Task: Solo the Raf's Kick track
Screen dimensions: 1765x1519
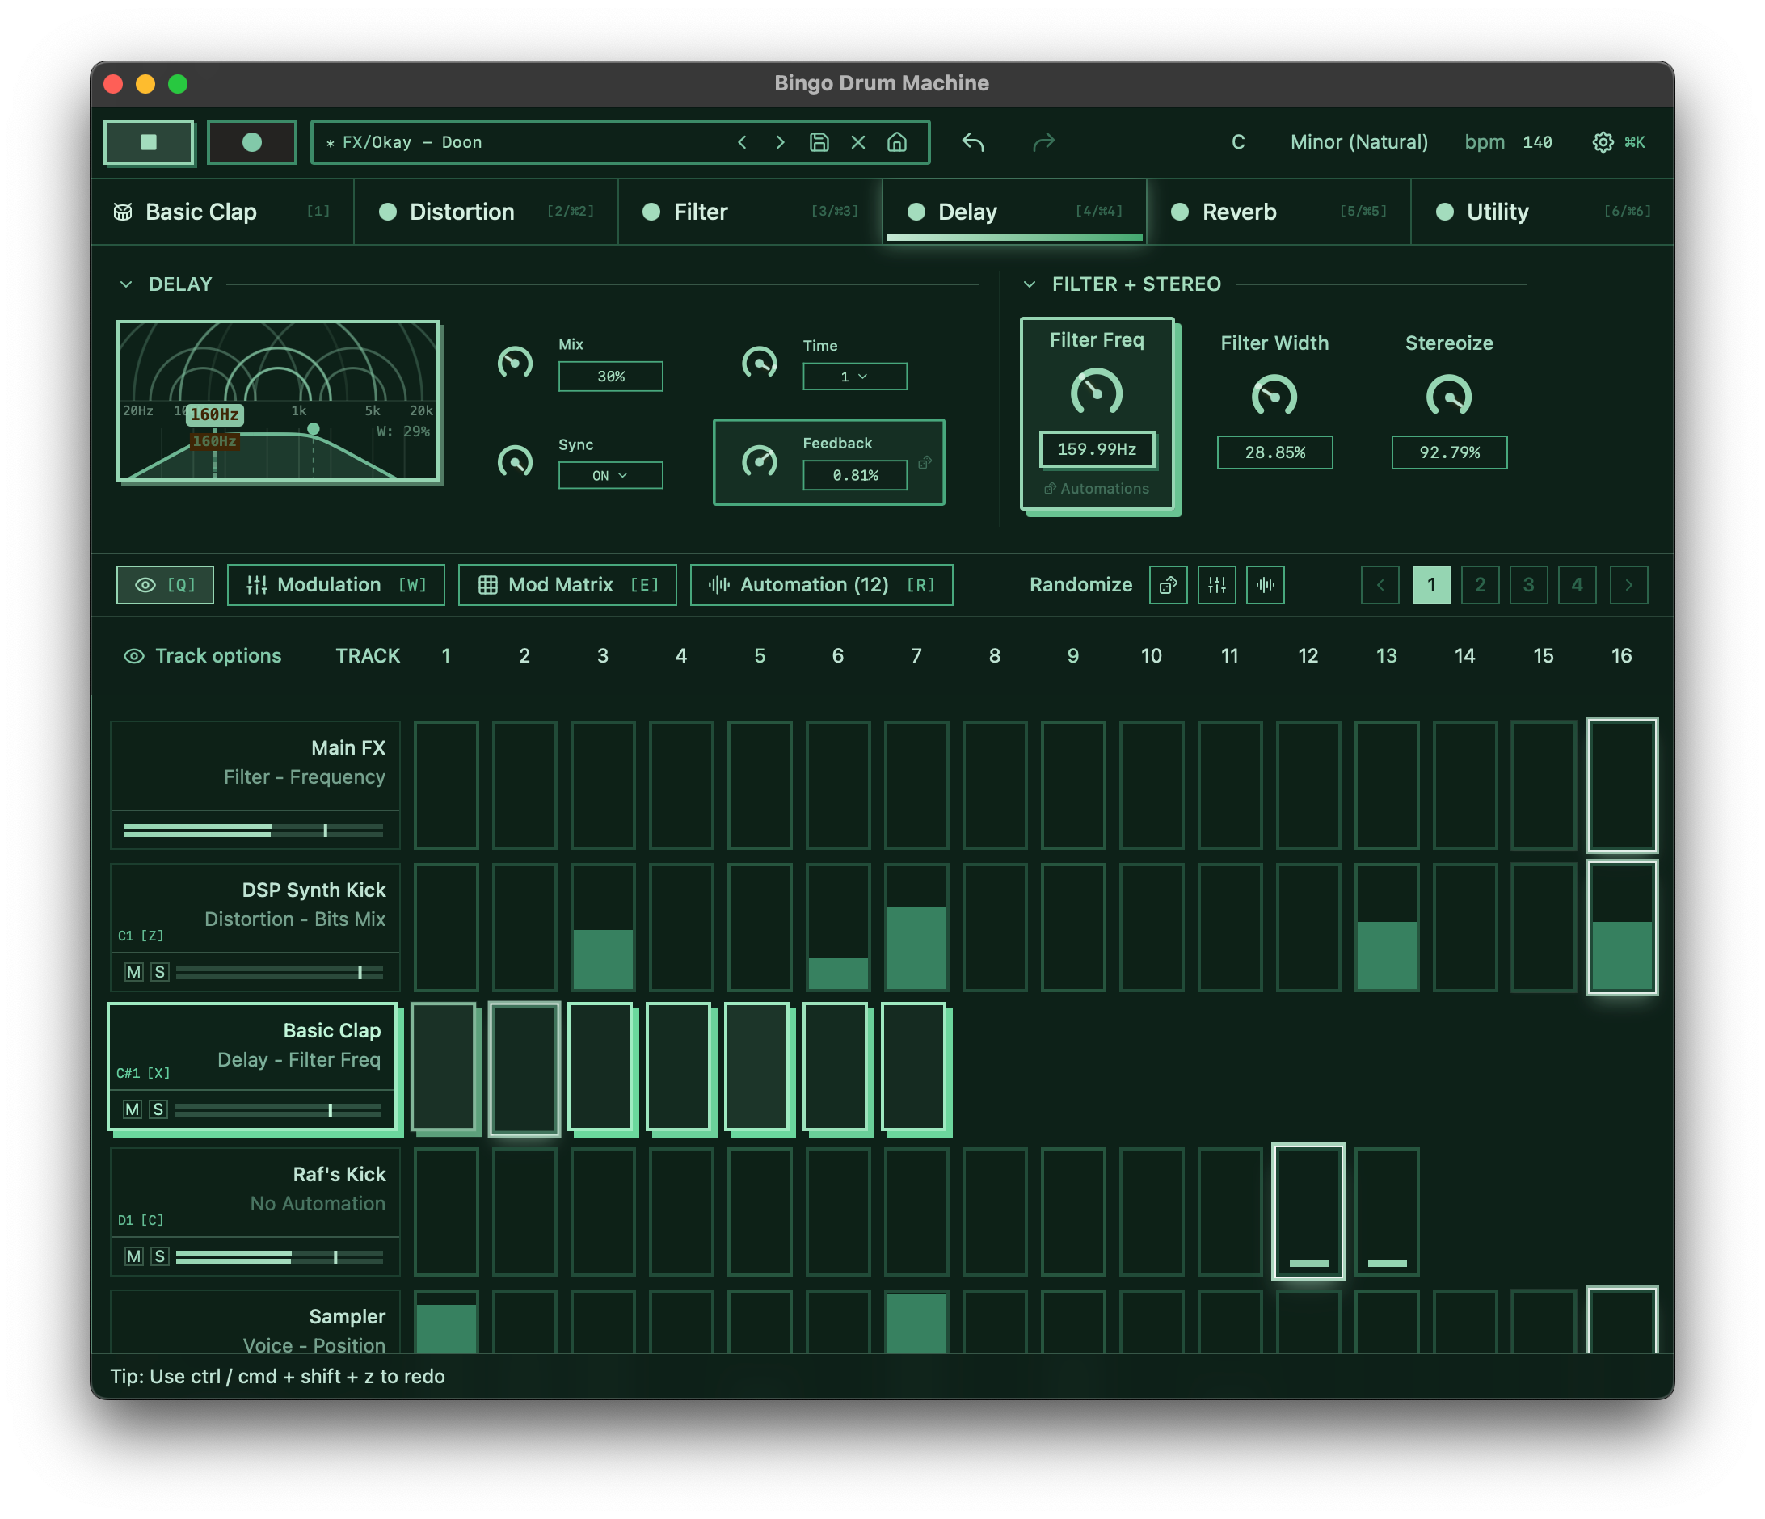Action: pyautogui.click(x=159, y=1256)
